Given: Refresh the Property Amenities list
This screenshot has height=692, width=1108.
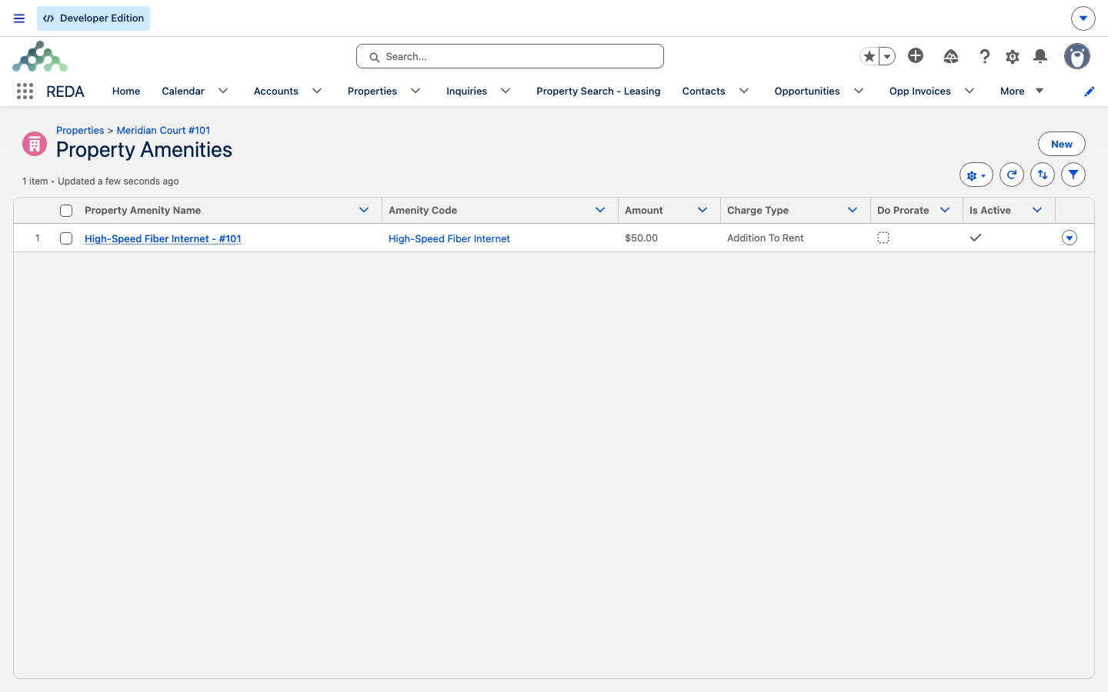Looking at the screenshot, I should pyautogui.click(x=1012, y=175).
